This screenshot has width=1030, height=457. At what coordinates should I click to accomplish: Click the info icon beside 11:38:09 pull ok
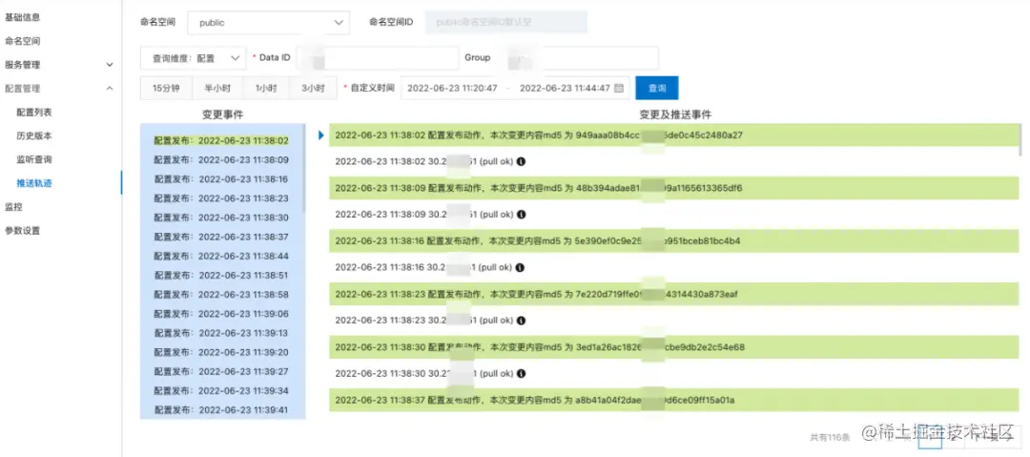pyautogui.click(x=521, y=215)
